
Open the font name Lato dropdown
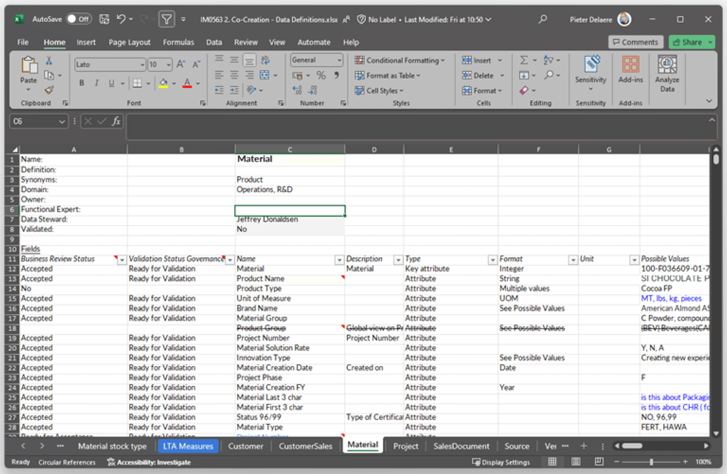click(x=142, y=65)
